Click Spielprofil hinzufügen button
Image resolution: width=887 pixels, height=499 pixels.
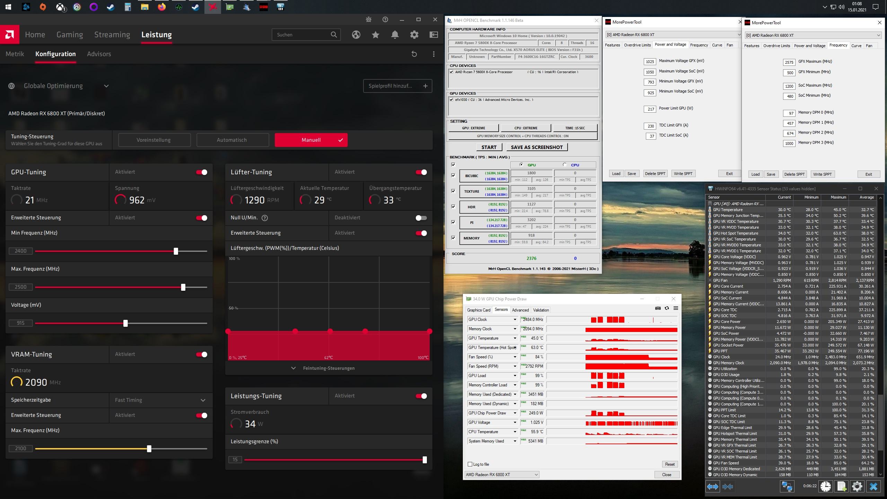pos(398,86)
